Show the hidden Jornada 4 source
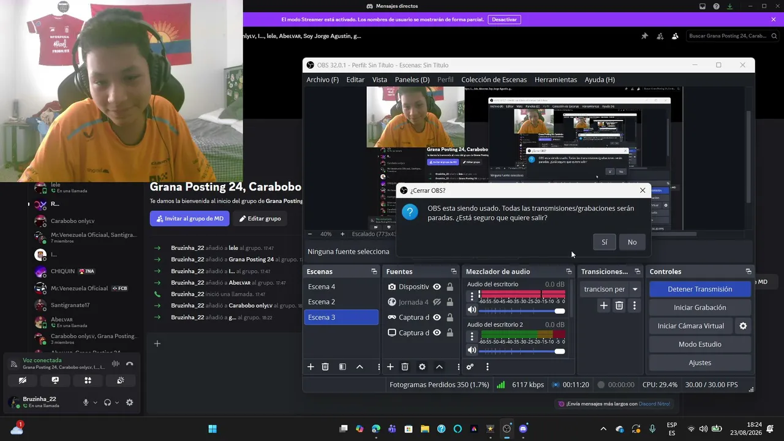Screen dimensions: 784x441 pyautogui.click(x=437, y=302)
